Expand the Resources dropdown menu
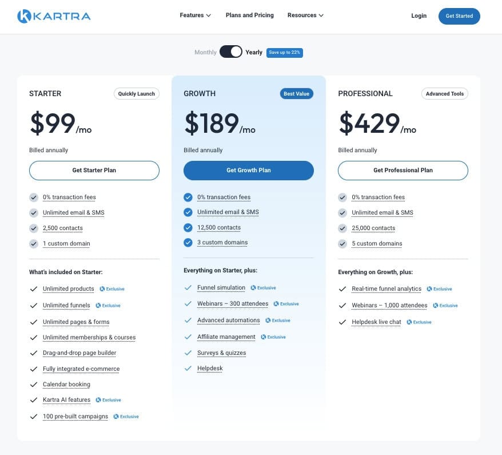The width and height of the screenshot is (502, 455). (x=305, y=15)
